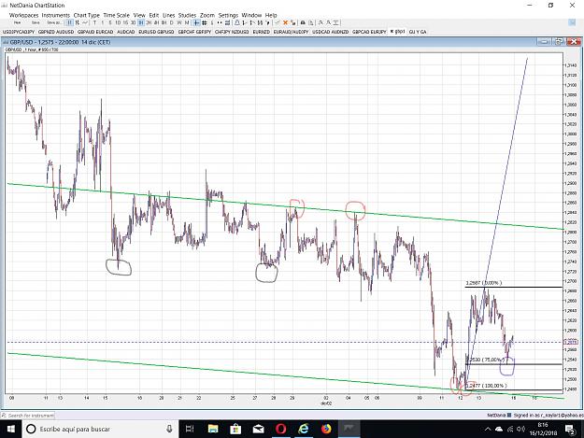584x438 pixels.
Task: Click the New workspace toolbar button
Action: tap(17, 22)
